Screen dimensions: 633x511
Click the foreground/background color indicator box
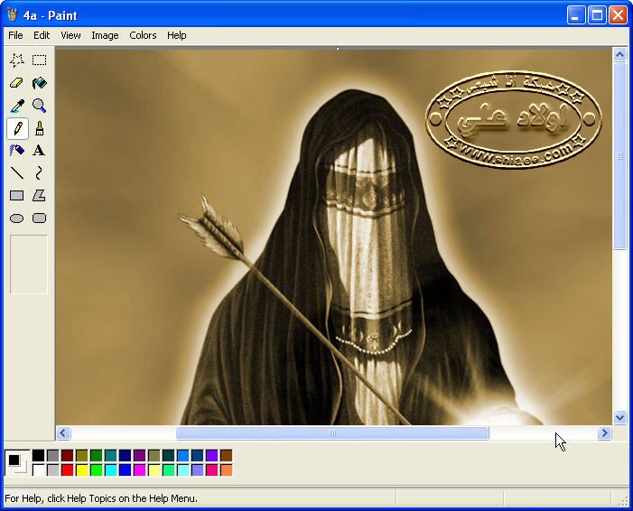17,463
